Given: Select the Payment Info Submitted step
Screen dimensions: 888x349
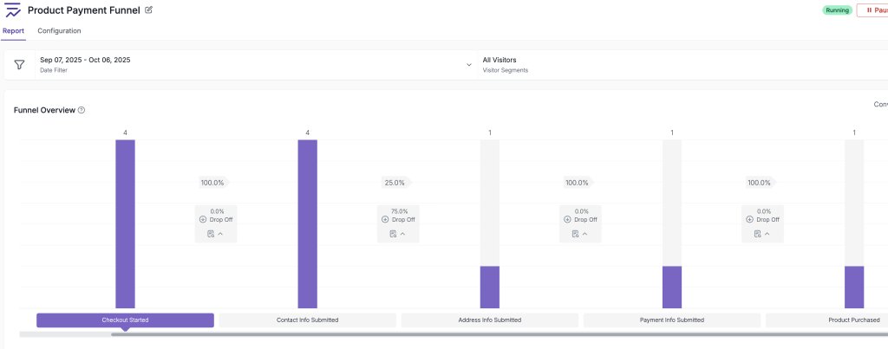Looking at the screenshot, I should click(x=672, y=320).
